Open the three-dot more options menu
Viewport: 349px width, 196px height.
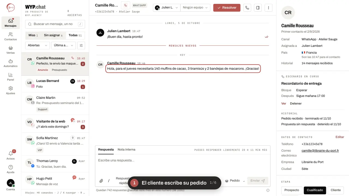tap(269, 8)
